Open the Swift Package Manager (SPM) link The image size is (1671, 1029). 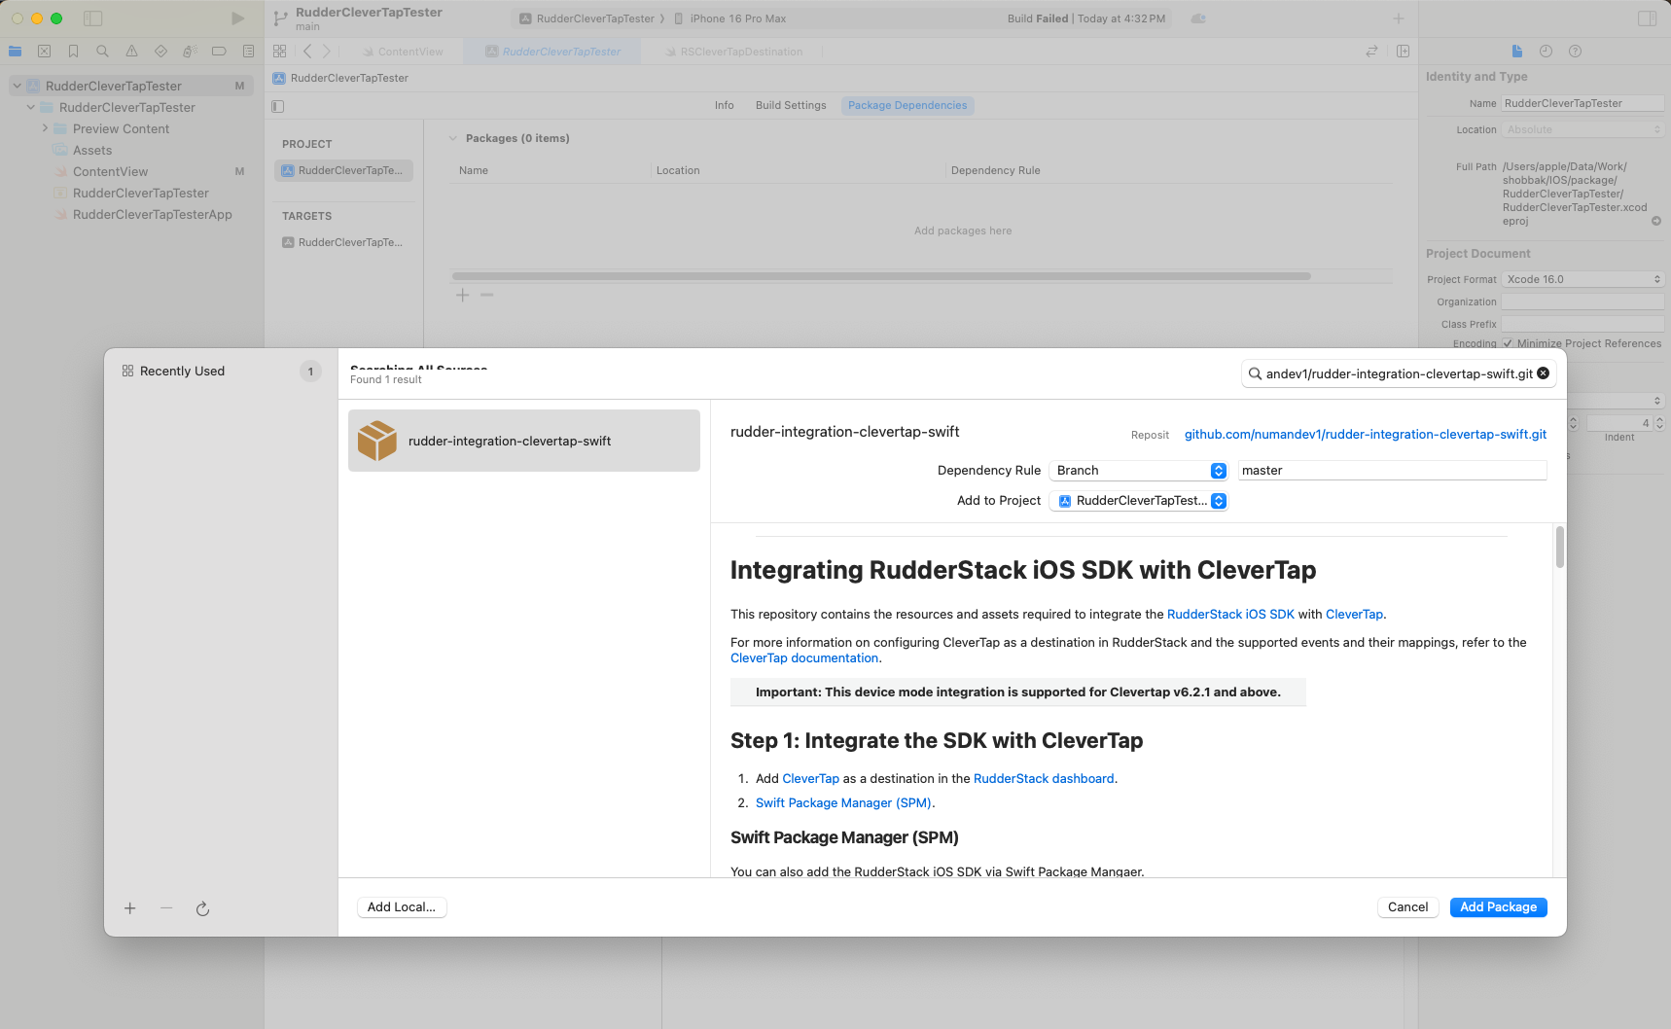[x=843, y=803]
